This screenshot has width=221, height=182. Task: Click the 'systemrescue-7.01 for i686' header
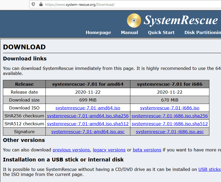pyautogui.click(x=170, y=84)
